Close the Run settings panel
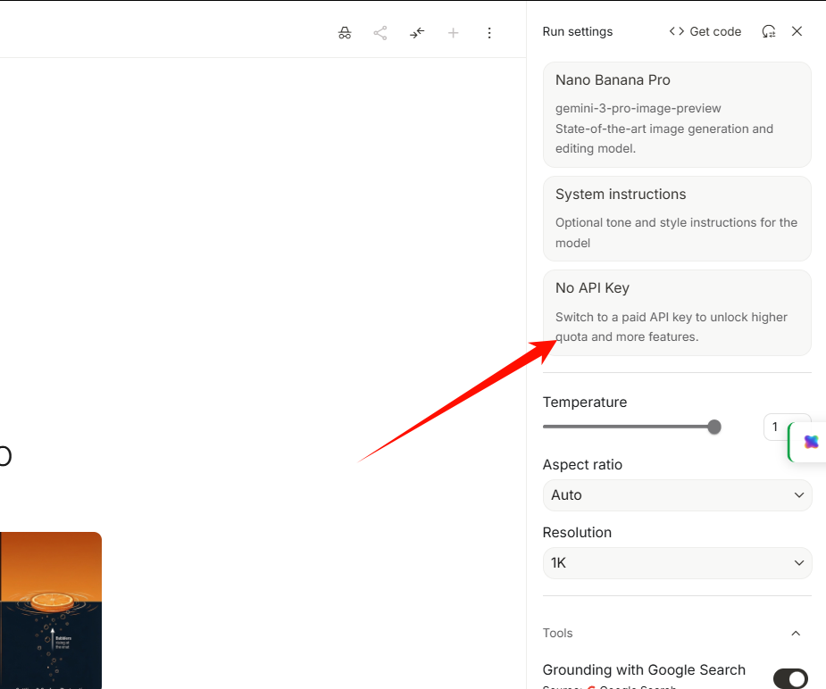This screenshot has height=689, width=826. point(797,31)
